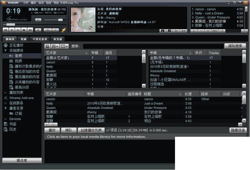Open the 文件 menu

pyautogui.click(x=25, y=3)
